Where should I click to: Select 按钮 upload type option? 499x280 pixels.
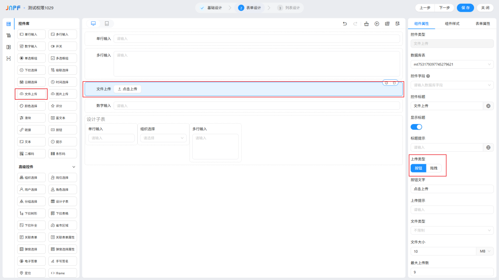click(418, 168)
